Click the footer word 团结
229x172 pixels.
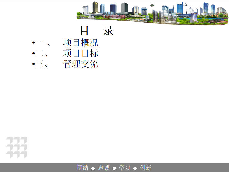83,168
